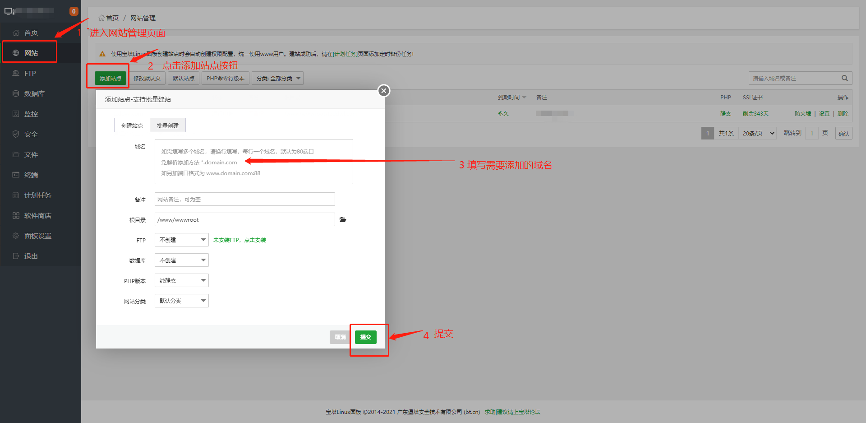Screen dimensions: 866x423
Task: Click the 首页 breadcrumb link
Action: [x=112, y=18]
